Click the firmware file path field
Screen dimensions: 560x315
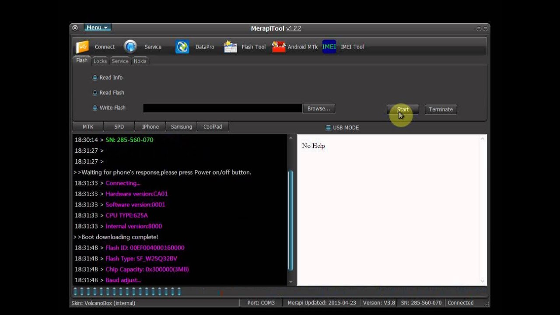coord(222,108)
